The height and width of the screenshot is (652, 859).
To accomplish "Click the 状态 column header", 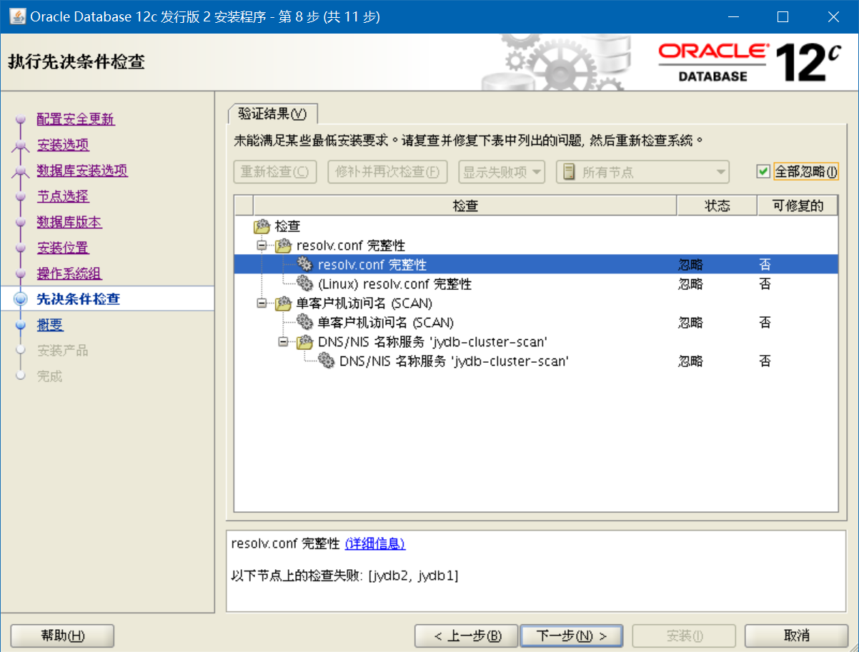I will pyautogui.click(x=717, y=206).
